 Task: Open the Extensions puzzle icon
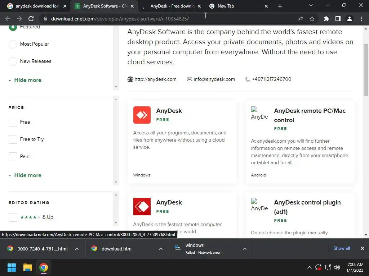click(x=326, y=19)
